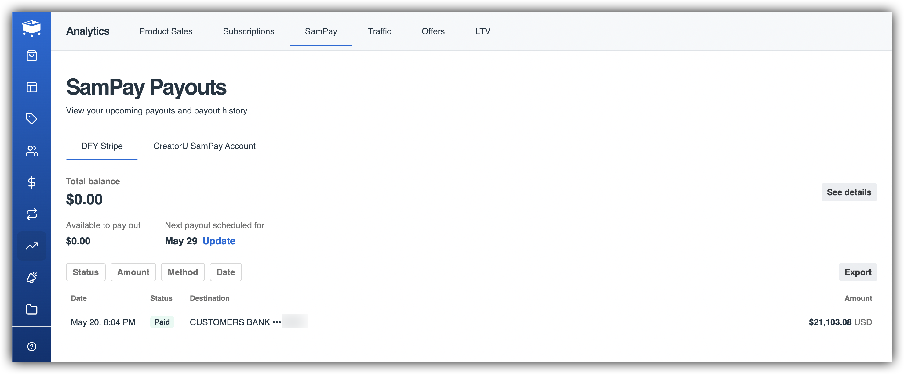Open the page layout icon in sidebar

tap(31, 87)
